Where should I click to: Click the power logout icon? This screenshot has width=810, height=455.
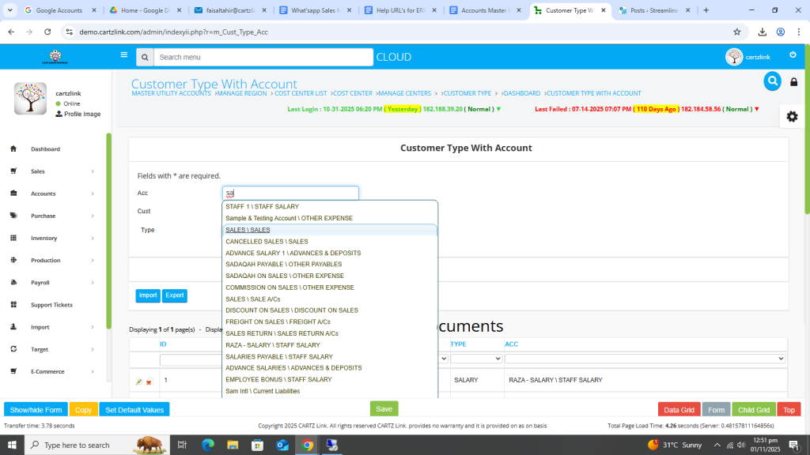tap(793, 55)
